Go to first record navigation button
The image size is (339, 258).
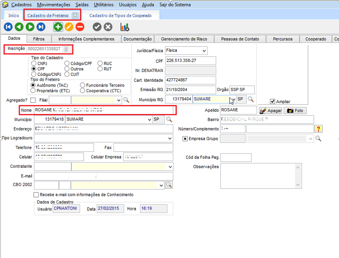coord(8,27)
